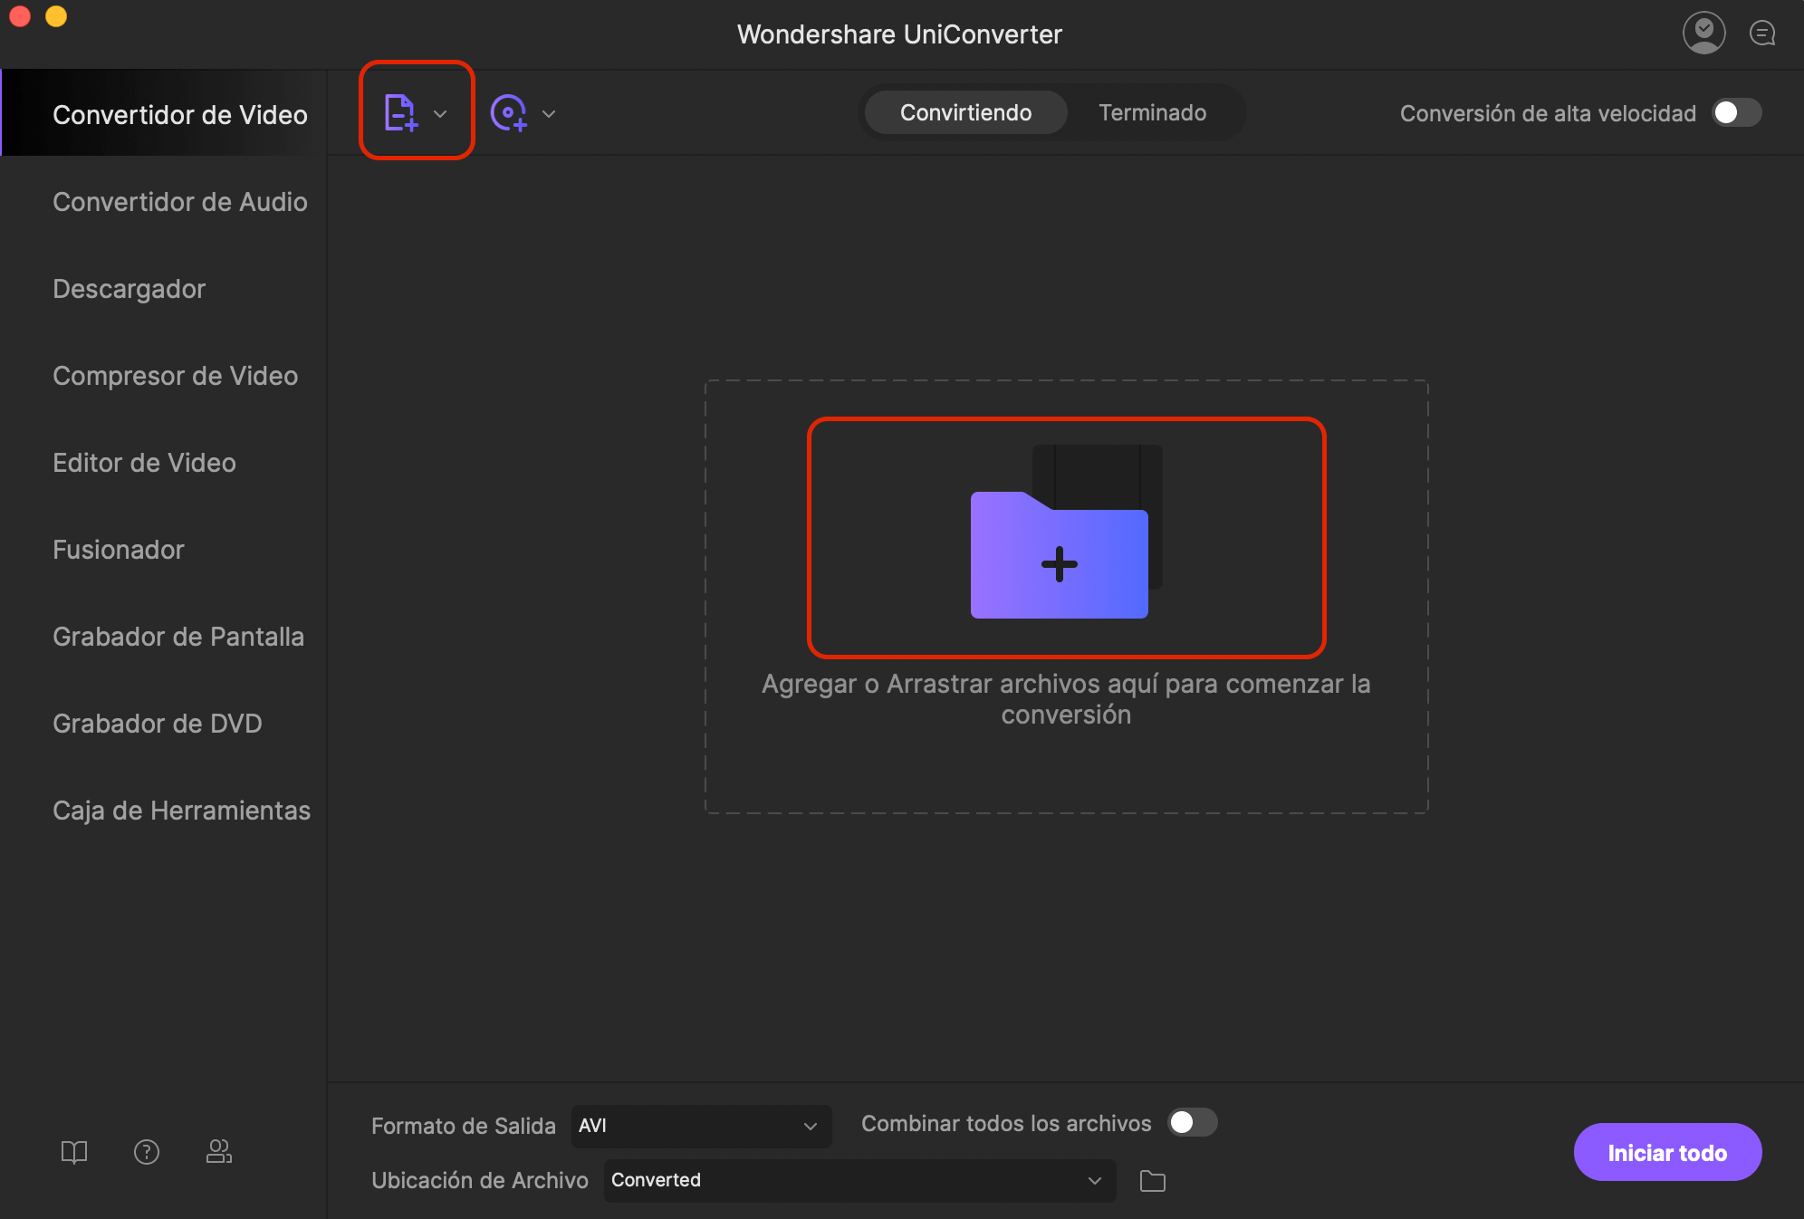Open the user guide book icon
This screenshot has width=1804, height=1219.
[74, 1151]
